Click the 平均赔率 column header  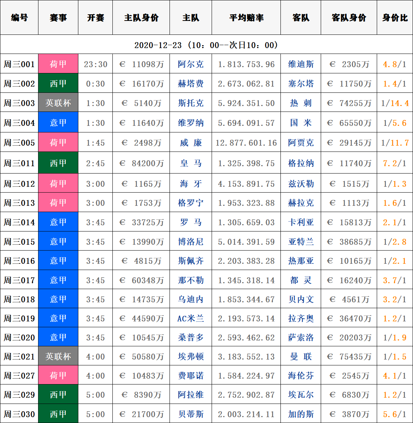pos(246,18)
